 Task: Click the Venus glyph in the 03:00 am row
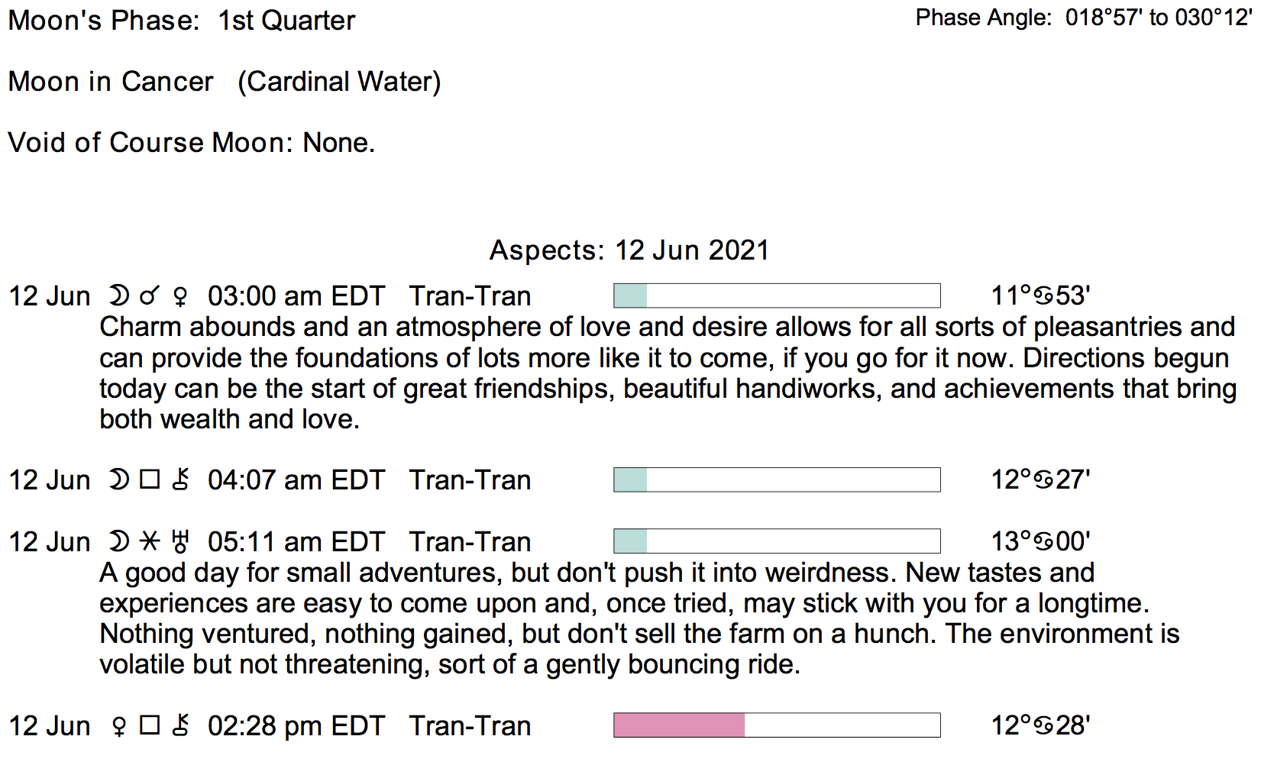tap(180, 296)
